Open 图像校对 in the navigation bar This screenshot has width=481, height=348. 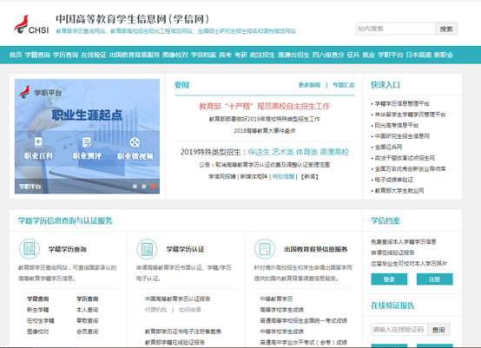click(175, 55)
